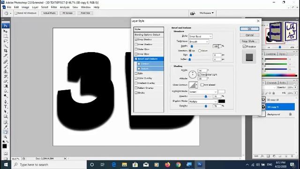The height and width of the screenshot is (169, 300).
Task: Click the Print Size button
Action: click(85, 13)
